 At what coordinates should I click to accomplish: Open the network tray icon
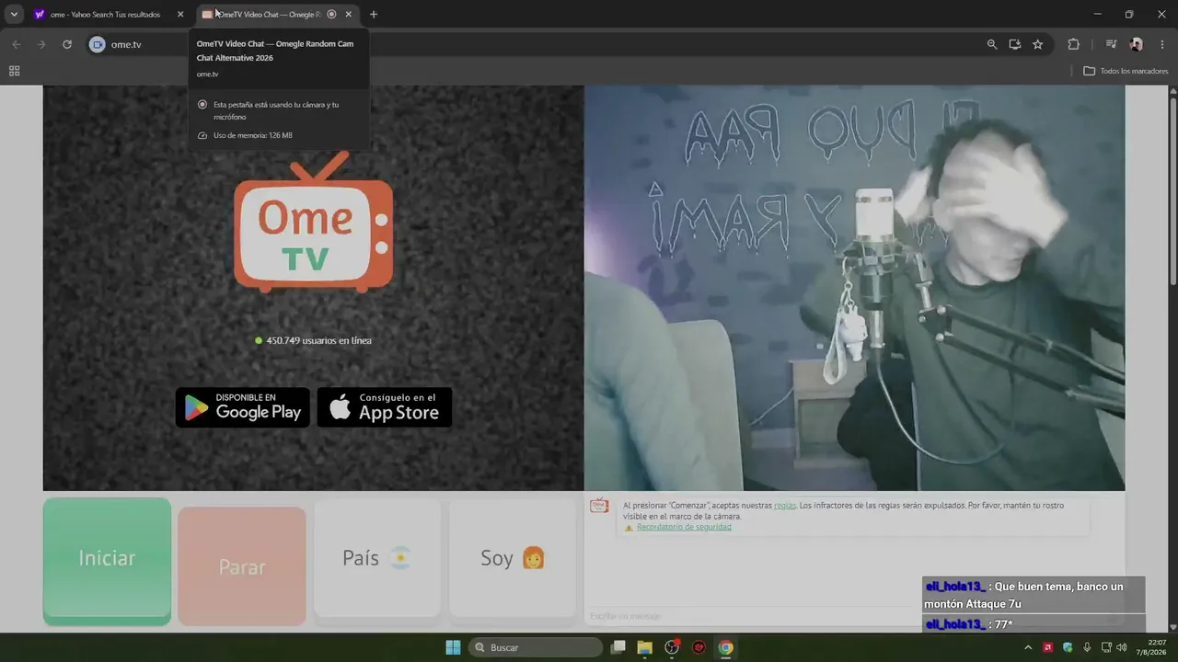click(1106, 647)
